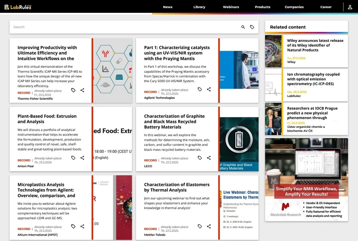This screenshot has width=358, height=241.
Task: Click Agilent Technologies company name
Action: [159, 97]
